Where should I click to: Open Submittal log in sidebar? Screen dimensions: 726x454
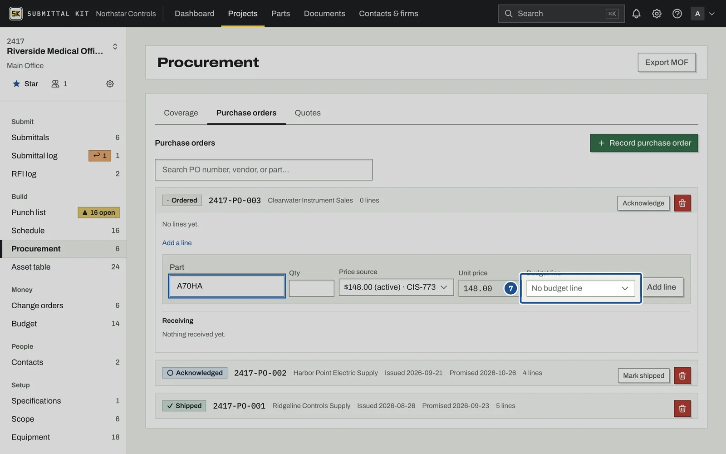[64, 156]
